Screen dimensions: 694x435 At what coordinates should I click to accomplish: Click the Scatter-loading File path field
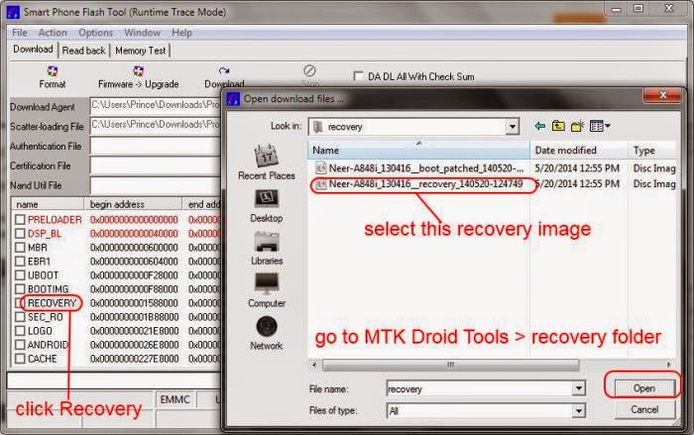155,125
